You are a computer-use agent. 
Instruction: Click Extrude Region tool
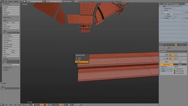tap(11, 35)
